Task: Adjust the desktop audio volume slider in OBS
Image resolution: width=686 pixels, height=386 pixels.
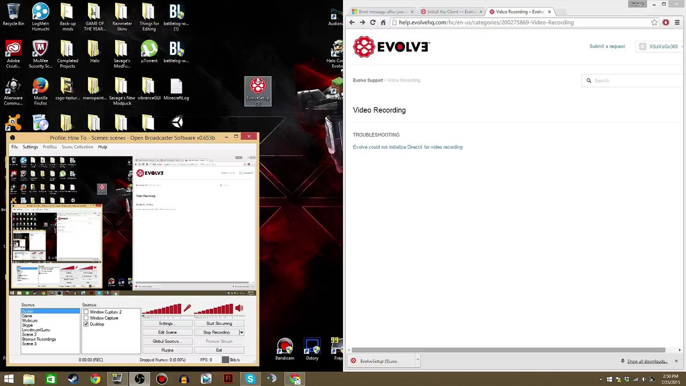Action: coord(213,309)
